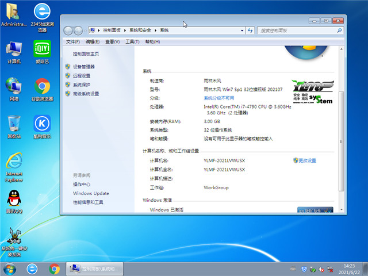The height and width of the screenshot is (276, 368).
Task: Click the keyboard icon in the system tray
Action: pyautogui.click(x=293, y=269)
